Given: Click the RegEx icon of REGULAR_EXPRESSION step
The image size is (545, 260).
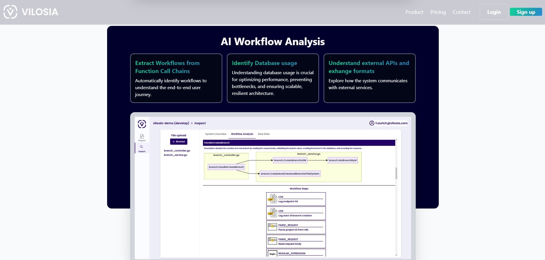Looking at the screenshot, I should tap(272, 254).
